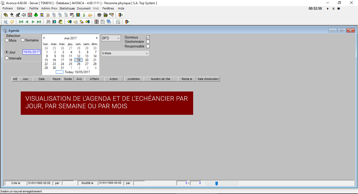Click the green money bag icon
Viewport: 358px width, 194px height.
point(36,15)
